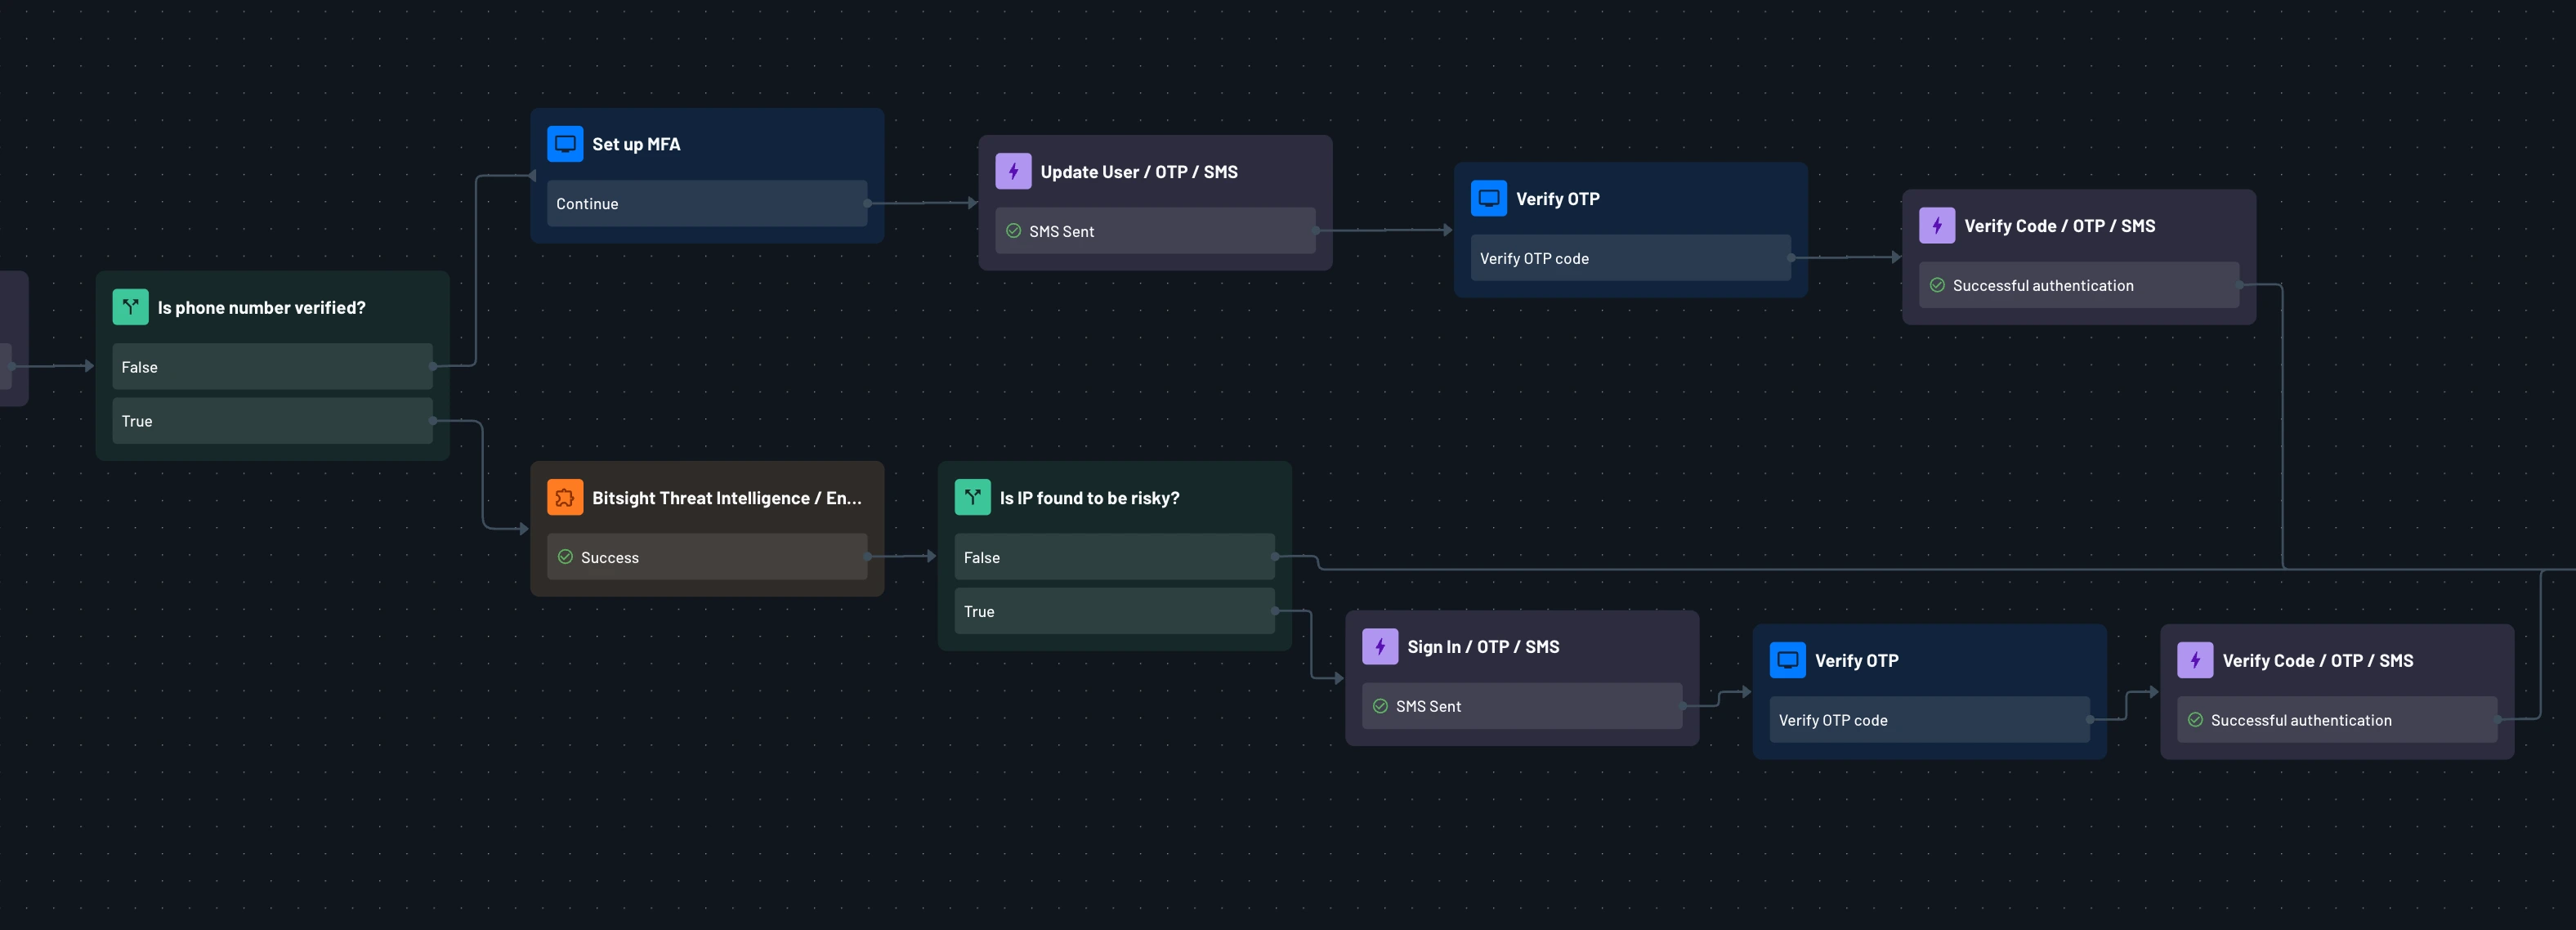Click the lower Verify OTP screen icon
This screenshot has width=2576, height=930.
pyautogui.click(x=1787, y=660)
